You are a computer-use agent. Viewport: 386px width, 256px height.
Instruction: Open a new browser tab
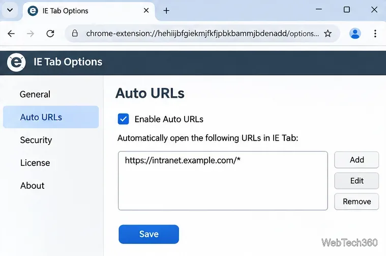pyautogui.click(x=166, y=11)
